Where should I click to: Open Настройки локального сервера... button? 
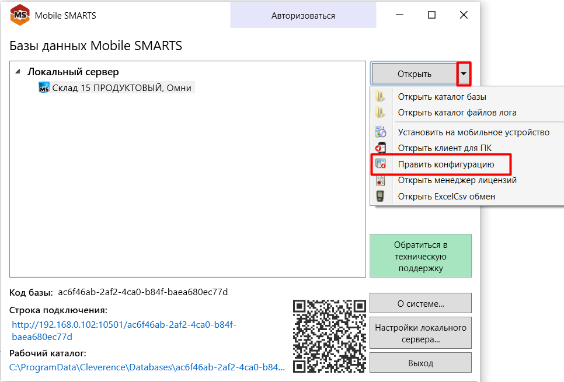420,333
